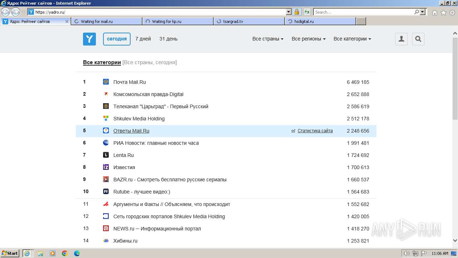Open the Известия link
This screenshot has width=458, height=258.
tap(124, 167)
